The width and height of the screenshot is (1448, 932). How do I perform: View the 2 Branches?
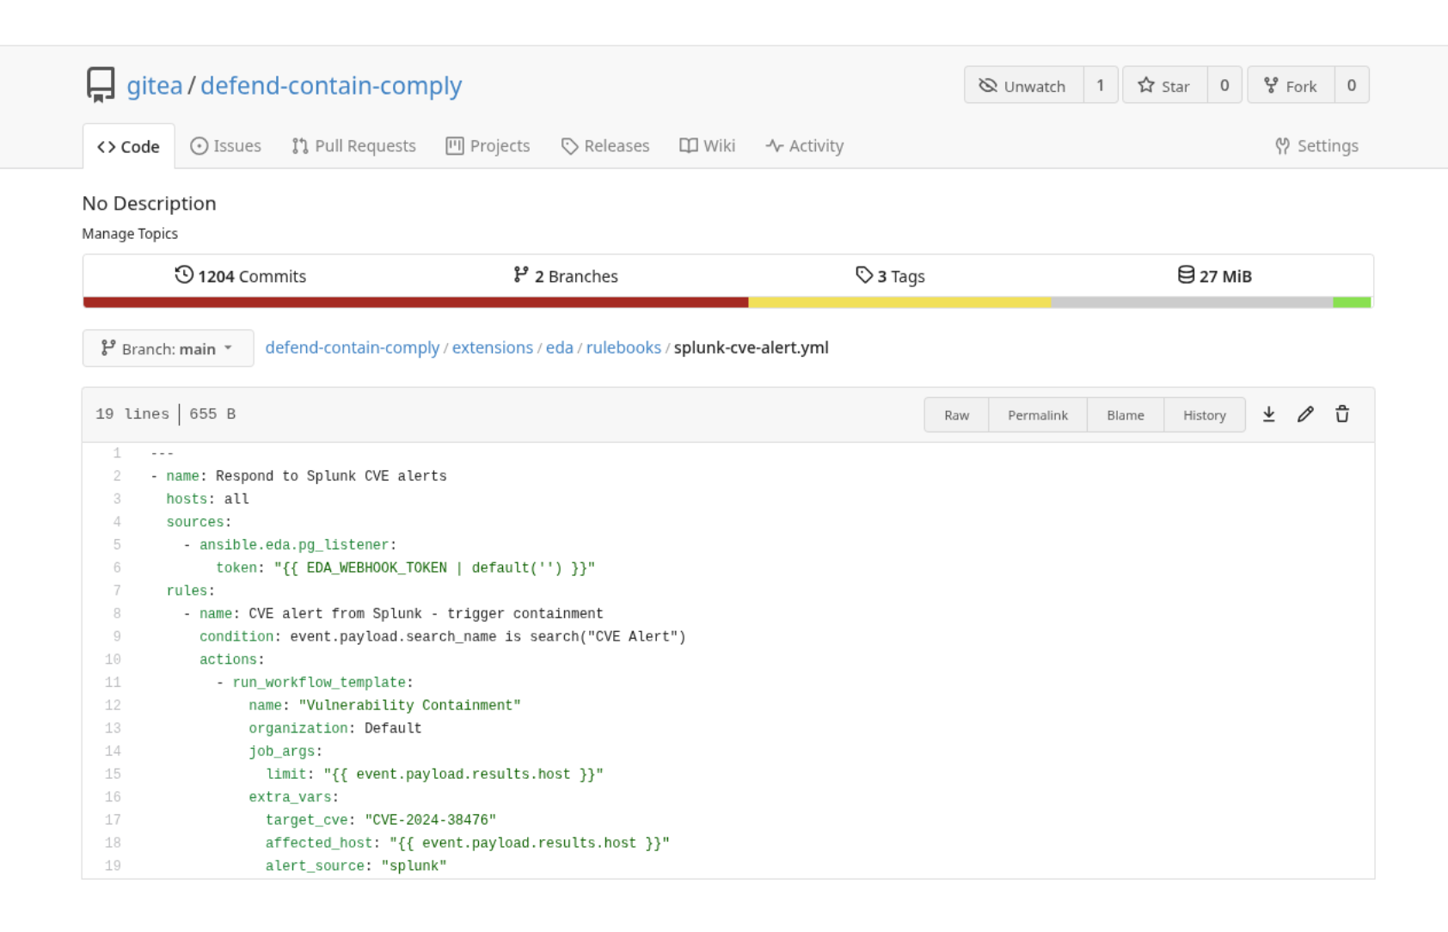(566, 276)
